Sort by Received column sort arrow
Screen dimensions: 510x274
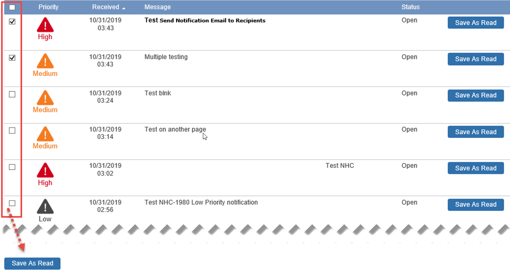coord(124,8)
